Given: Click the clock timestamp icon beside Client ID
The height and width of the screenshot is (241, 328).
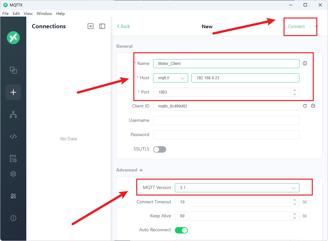Looking at the screenshot, I should click(x=313, y=106).
